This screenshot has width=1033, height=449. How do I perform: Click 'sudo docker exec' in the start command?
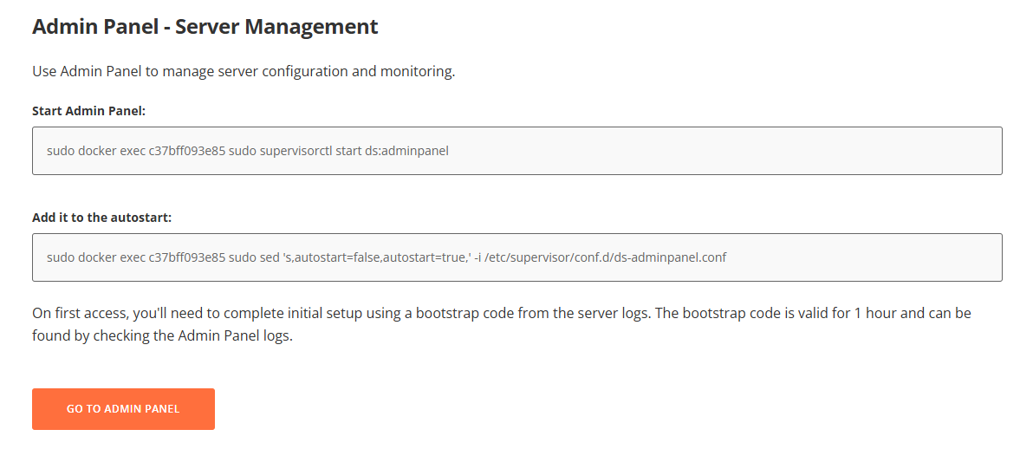(94, 151)
